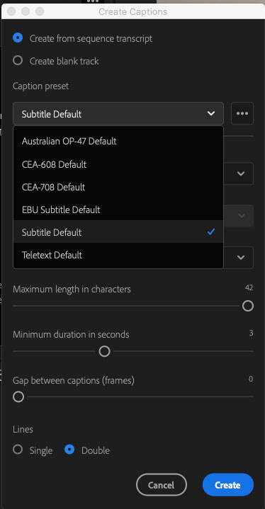Pick Teletext Default from list

(118, 255)
